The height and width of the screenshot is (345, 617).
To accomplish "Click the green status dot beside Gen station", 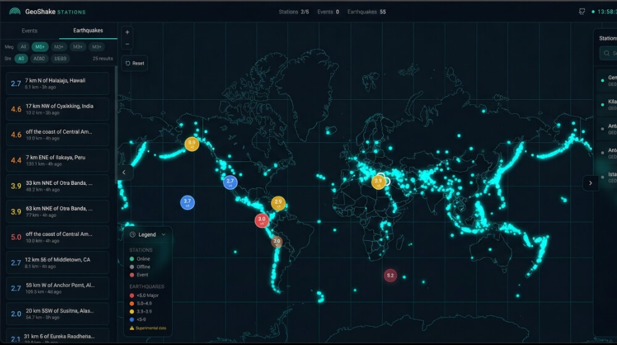I will pyautogui.click(x=602, y=81).
